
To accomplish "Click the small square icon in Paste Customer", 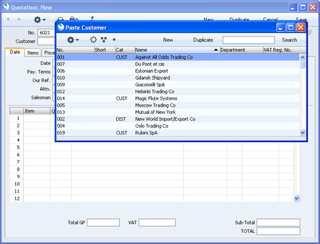I will 114,40.
